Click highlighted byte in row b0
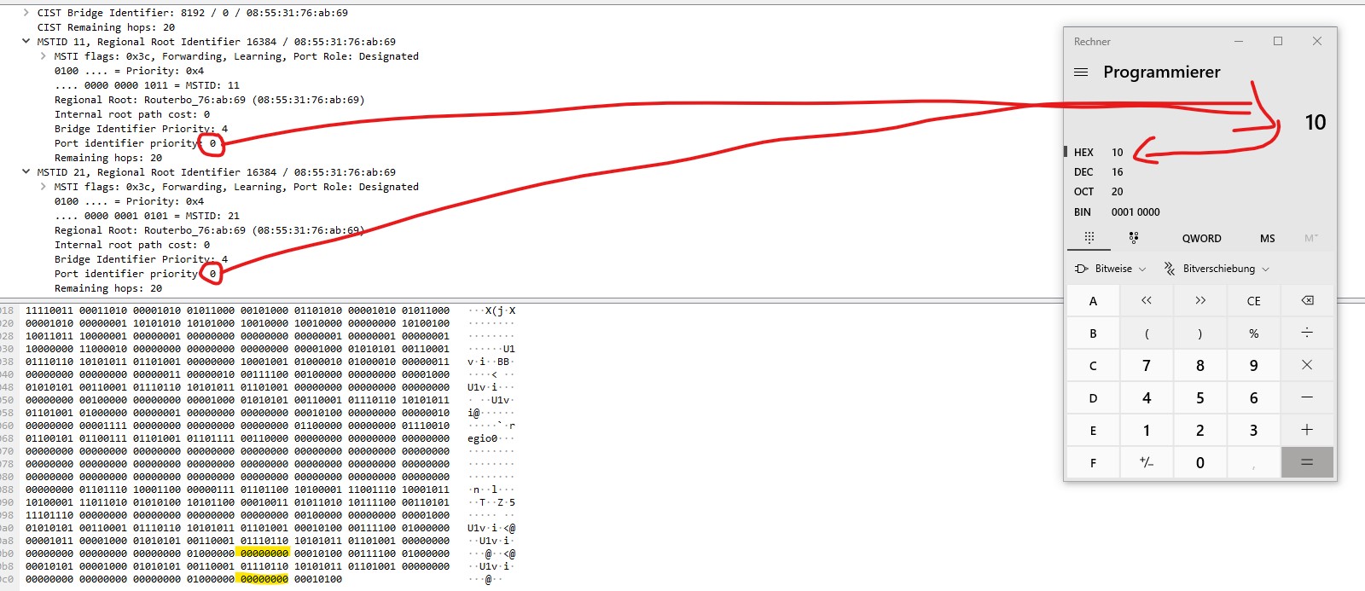1365x591 pixels. (264, 553)
